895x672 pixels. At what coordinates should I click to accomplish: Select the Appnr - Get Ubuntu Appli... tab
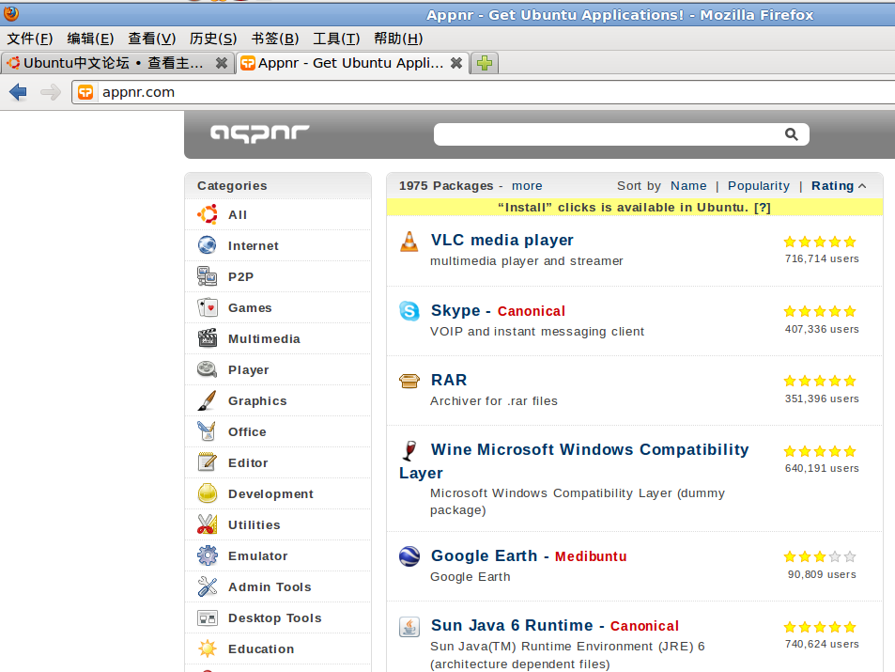tap(353, 63)
